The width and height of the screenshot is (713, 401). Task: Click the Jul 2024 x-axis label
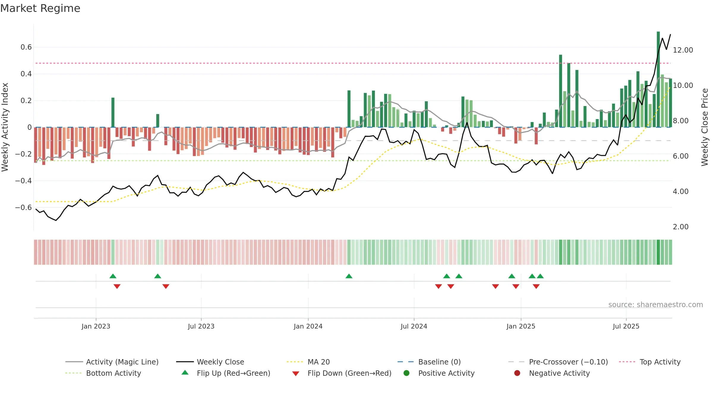[414, 326]
